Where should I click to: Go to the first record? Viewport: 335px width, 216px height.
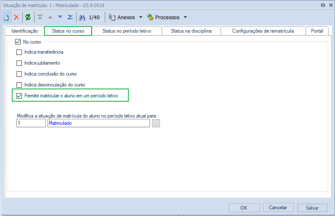[x=40, y=17]
